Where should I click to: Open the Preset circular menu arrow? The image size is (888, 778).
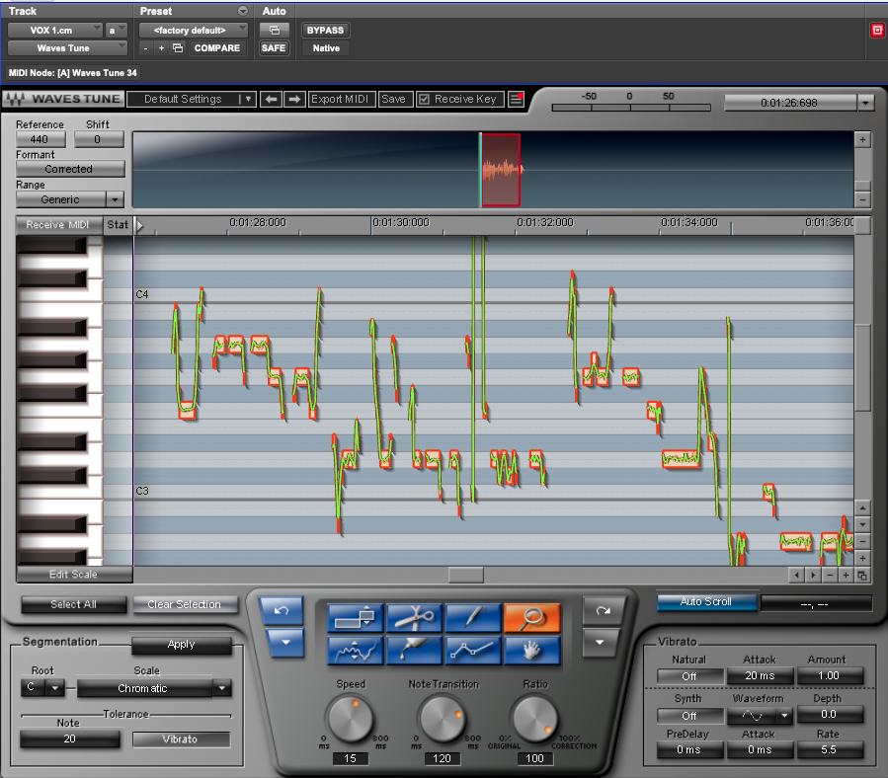242,11
